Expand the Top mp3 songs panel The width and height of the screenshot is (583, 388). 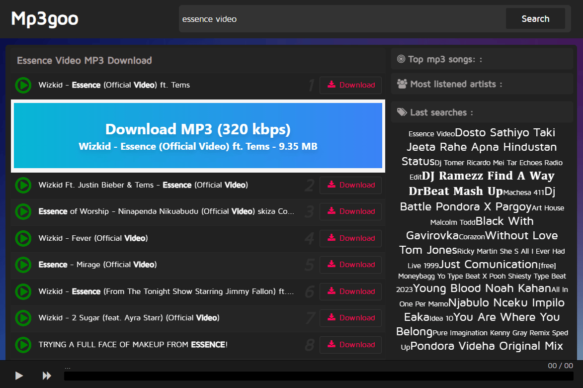[x=482, y=59]
